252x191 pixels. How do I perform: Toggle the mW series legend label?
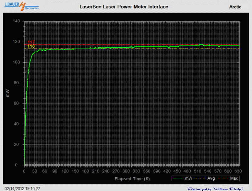click(188, 178)
